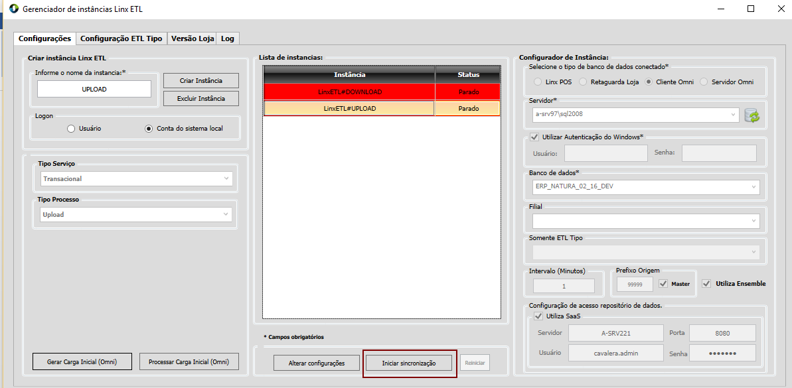Click the Parado status of LinxETL#DOWNLOAD
This screenshot has height=388, width=792.
468,92
